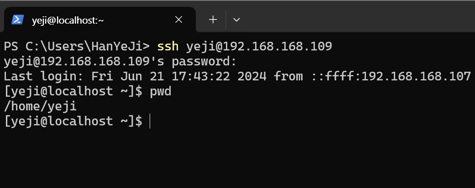The height and width of the screenshot is (188, 475).
Task: Click the last [yeji@localhost ~]$ prompt text
Action: [x=73, y=121]
